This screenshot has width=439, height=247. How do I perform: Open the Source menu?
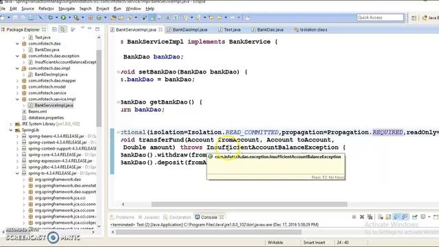27,9
